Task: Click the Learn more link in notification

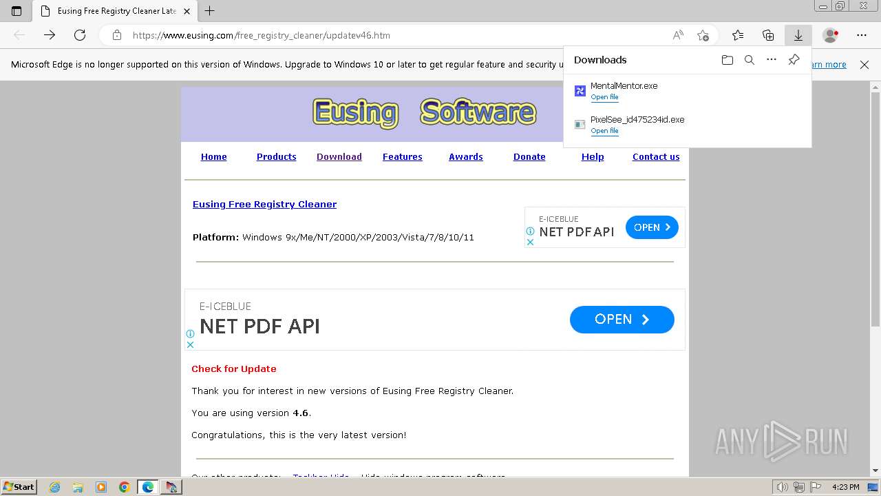Action: click(x=827, y=65)
